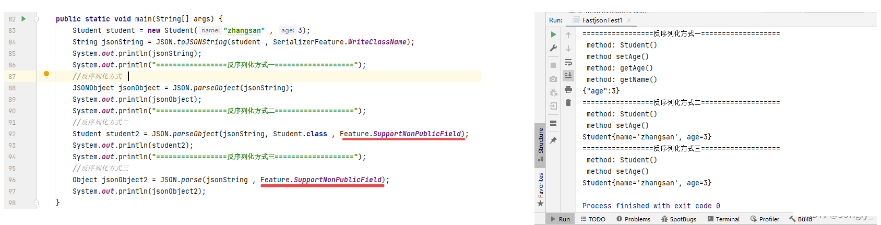Image resolution: width=881 pixels, height=225 pixels.
Task: Click the Problems warning icon
Action: (x=619, y=219)
